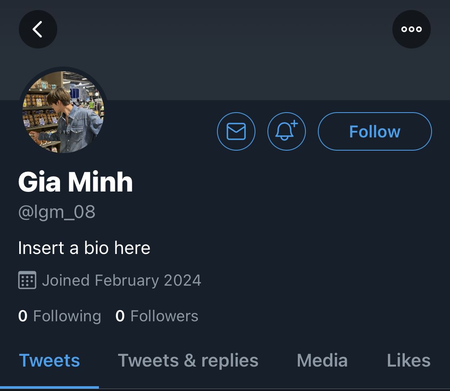The image size is (450, 391).
Task: Open the three-dot more options menu
Action: click(x=411, y=29)
